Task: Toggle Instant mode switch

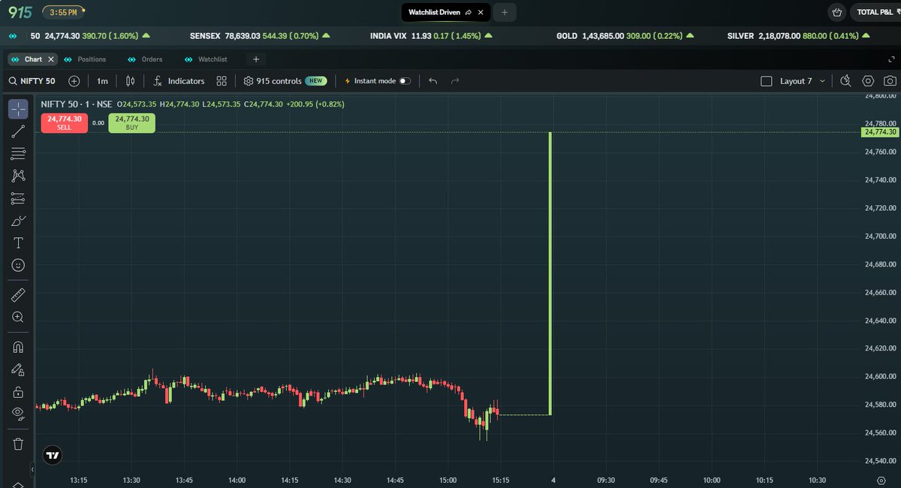Action: pyautogui.click(x=405, y=81)
